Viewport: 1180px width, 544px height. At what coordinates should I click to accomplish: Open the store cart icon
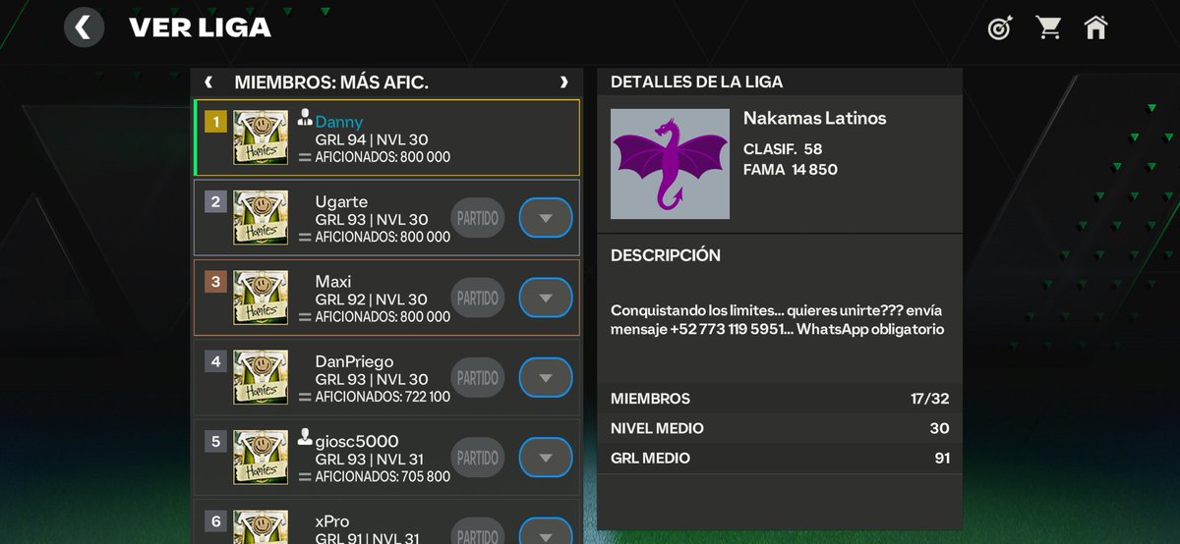[1048, 27]
